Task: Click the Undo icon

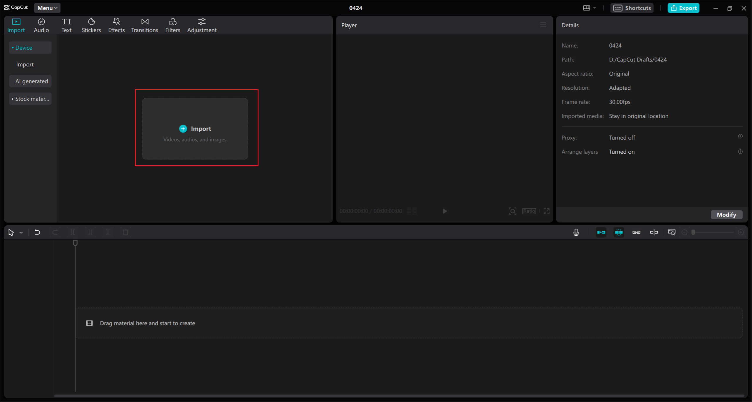Action: click(37, 232)
